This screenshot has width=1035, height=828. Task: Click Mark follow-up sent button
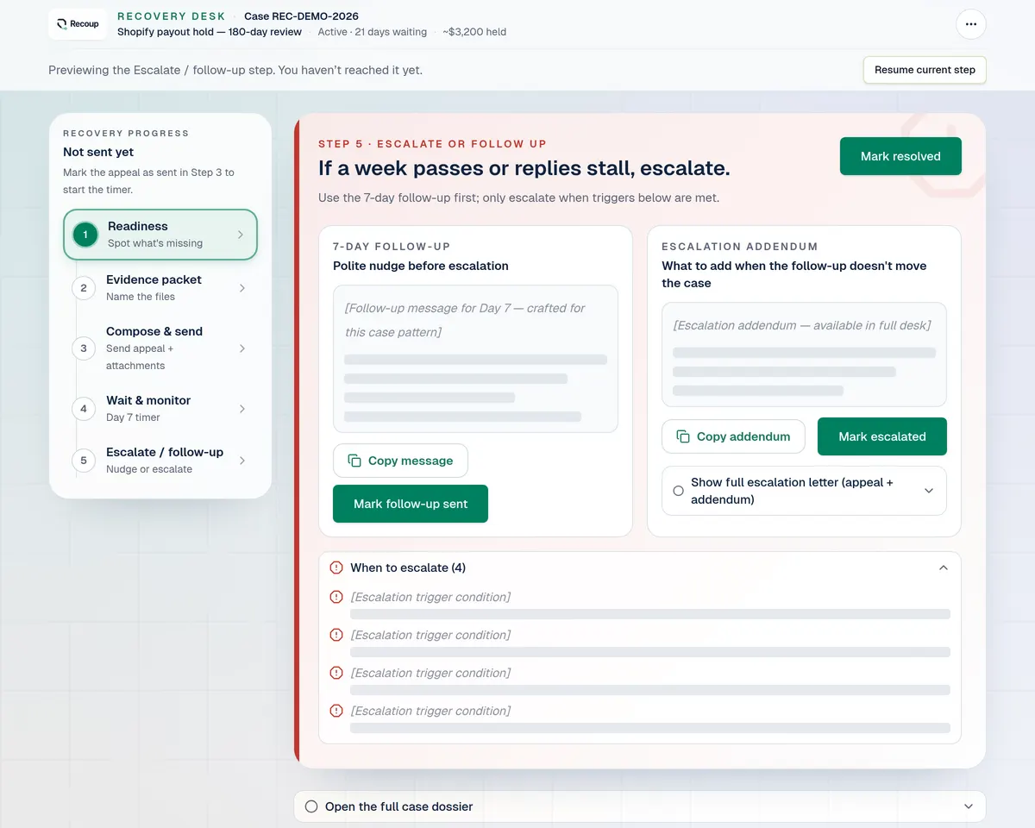tap(411, 504)
